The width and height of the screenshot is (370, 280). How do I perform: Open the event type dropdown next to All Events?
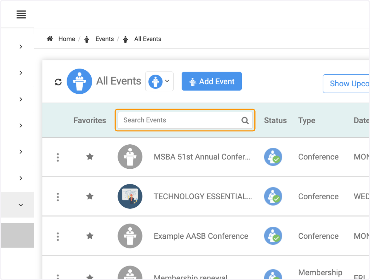click(x=159, y=81)
